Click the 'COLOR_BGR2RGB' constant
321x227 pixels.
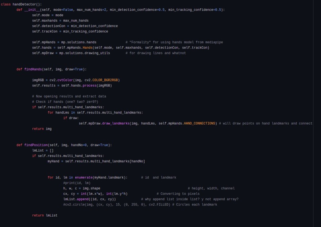105,80
